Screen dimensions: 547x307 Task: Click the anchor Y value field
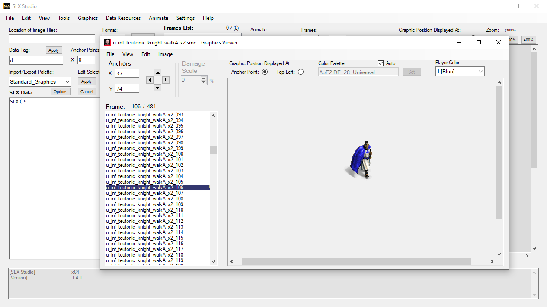[127, 88]
